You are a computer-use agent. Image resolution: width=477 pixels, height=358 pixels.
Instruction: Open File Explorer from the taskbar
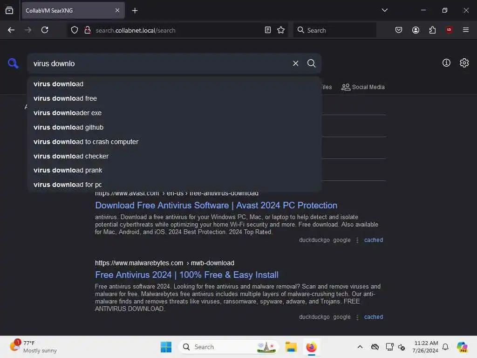(x=291, y=347)
